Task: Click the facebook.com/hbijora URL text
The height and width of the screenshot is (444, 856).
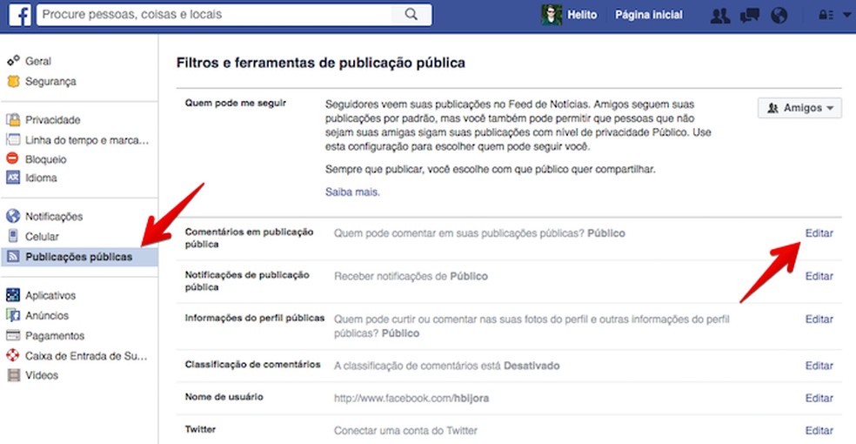Action: (411, 398)
